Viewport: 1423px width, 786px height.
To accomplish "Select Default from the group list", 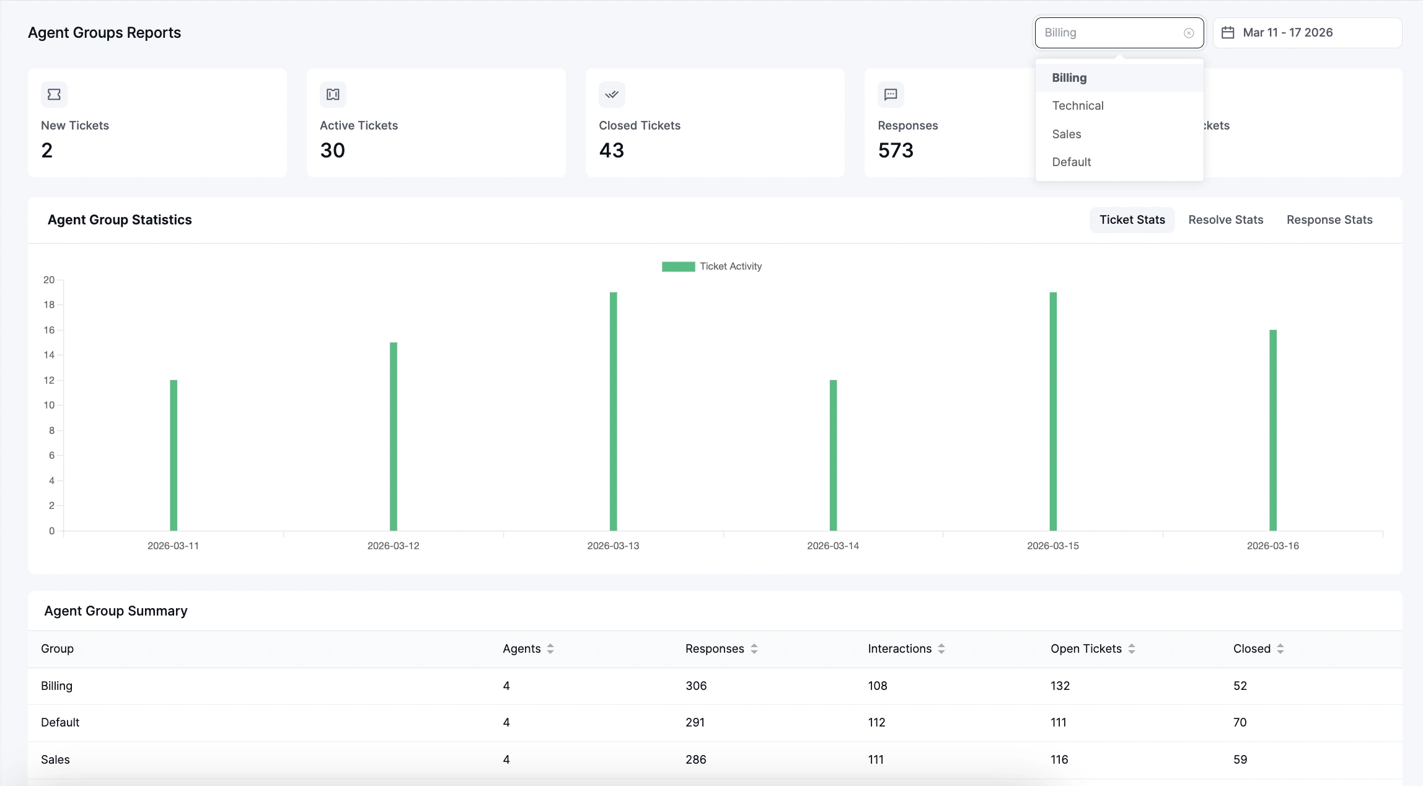I will [x=1072, y=162].
